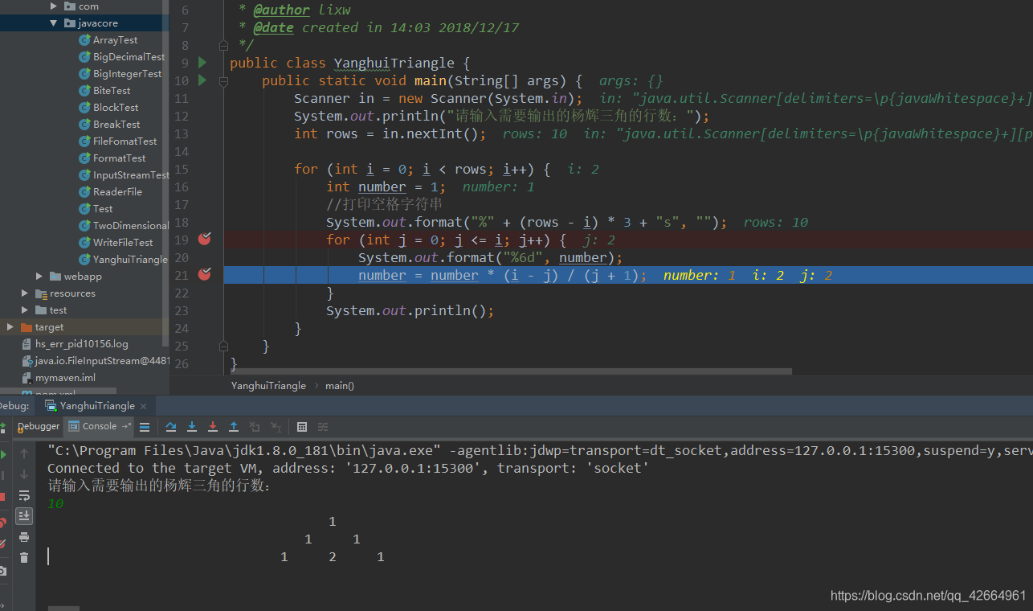
Task: Click 'int rows = in.nextInt();' code line
Action: pyautogui.click(x=390, y=133)
